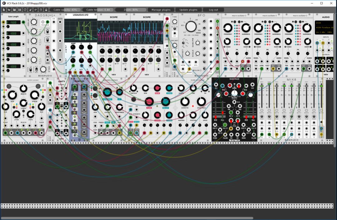Toggle DADSR retrigger ATT/RST switch
Screen dimensions: 337x220
pyautogui.click(x=37, y=70)
